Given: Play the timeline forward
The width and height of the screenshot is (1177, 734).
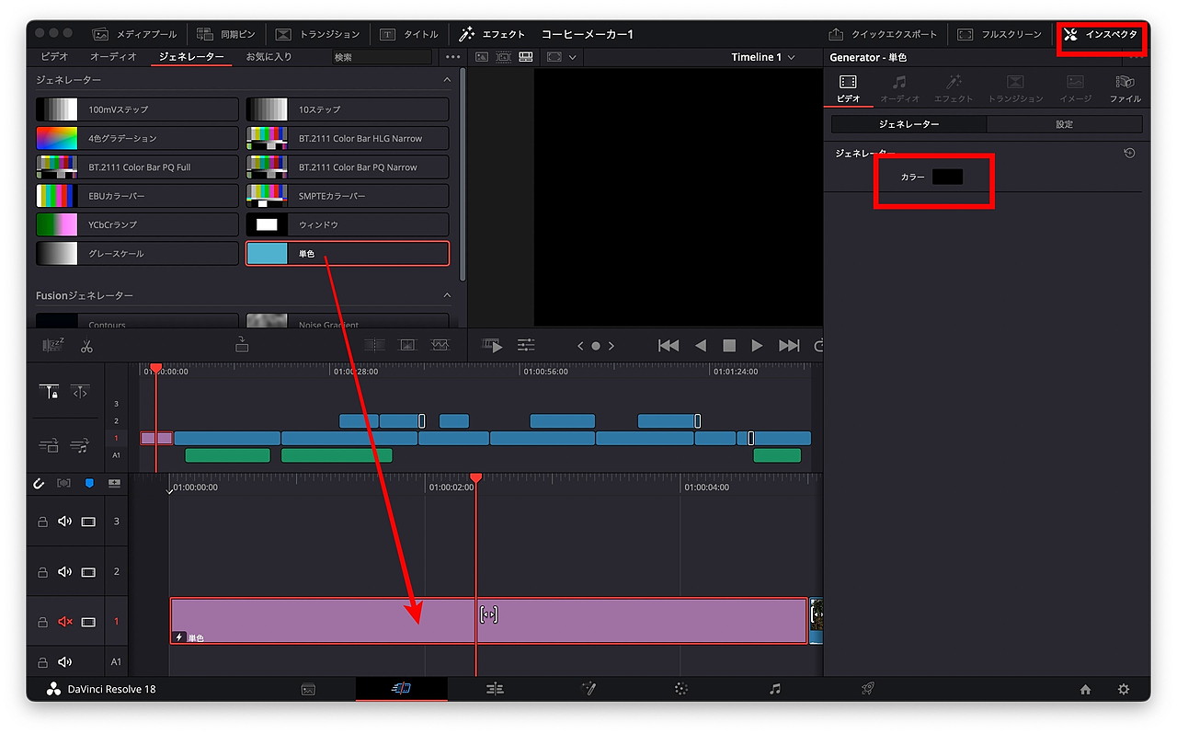Looking at the screenshot, I should pos(758,346).
